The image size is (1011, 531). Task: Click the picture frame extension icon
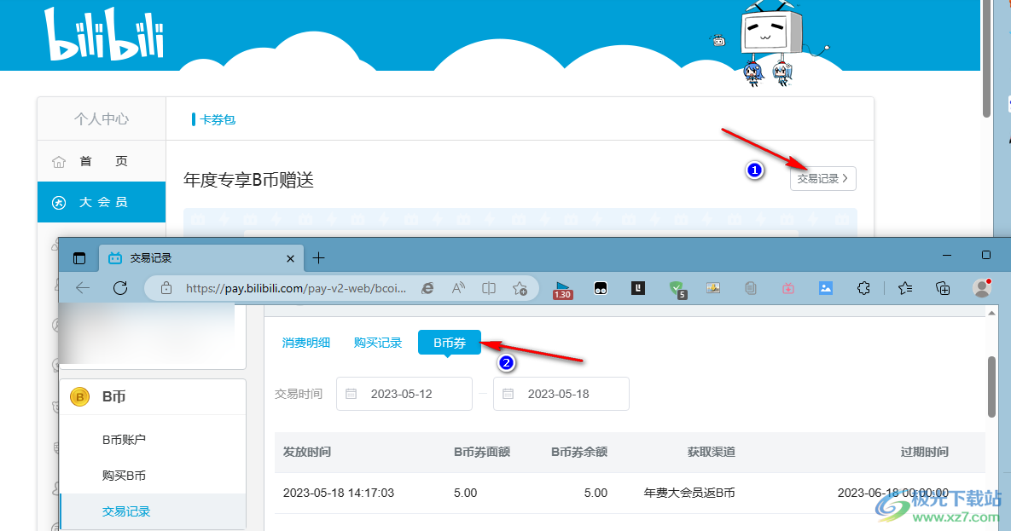tap(713, 288)
